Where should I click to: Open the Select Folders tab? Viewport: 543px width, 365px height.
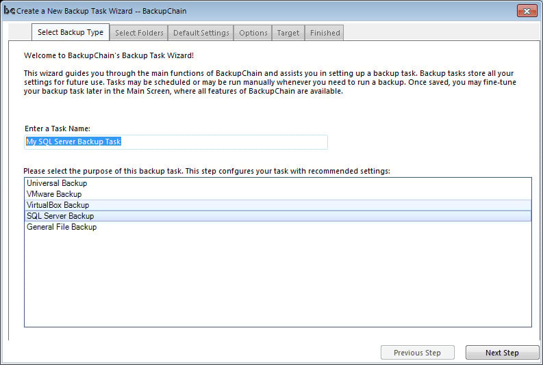139,33
